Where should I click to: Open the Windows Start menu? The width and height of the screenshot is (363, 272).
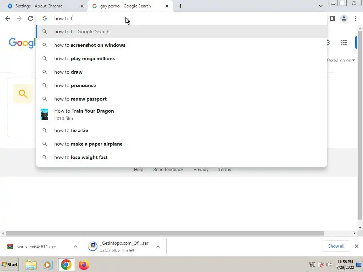pyautogui.click(x=10, y=264)
